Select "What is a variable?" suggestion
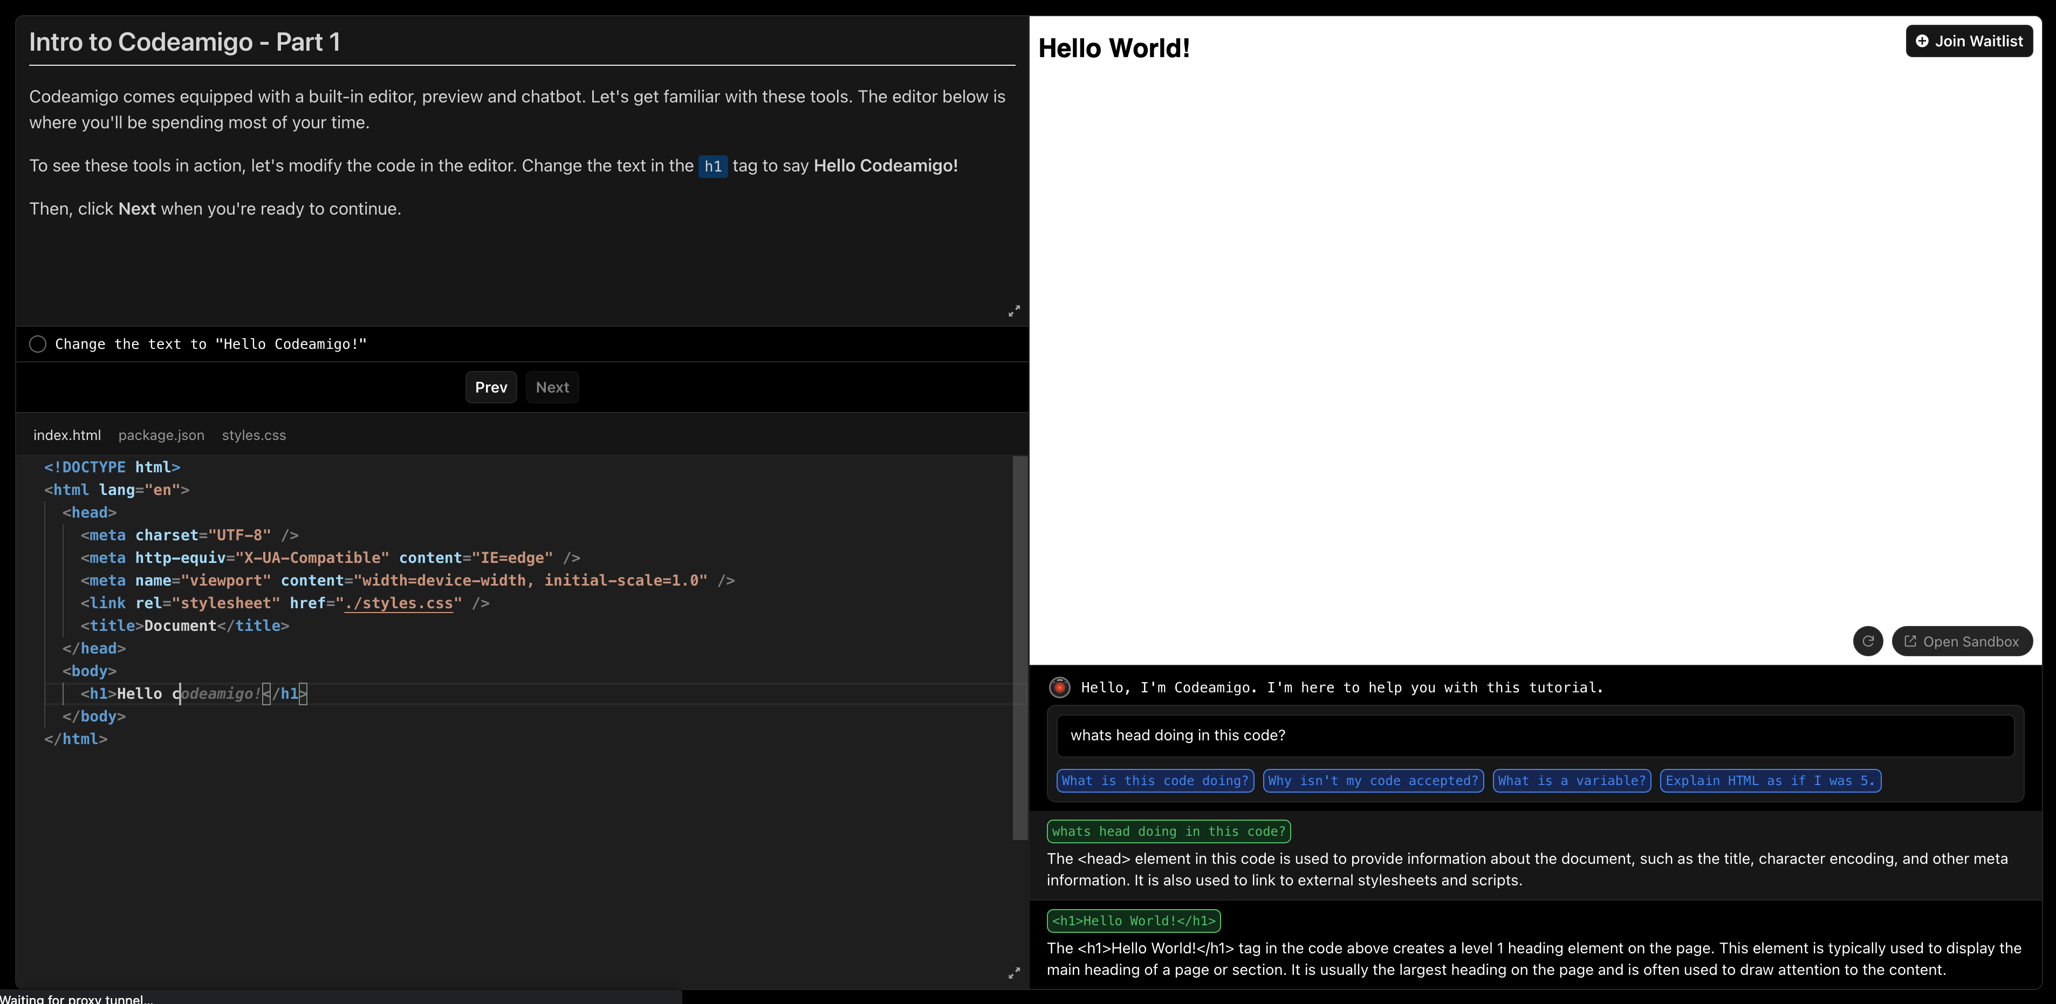Viewport: 2056px width, 1004px height. click(x=1571, y=781)
